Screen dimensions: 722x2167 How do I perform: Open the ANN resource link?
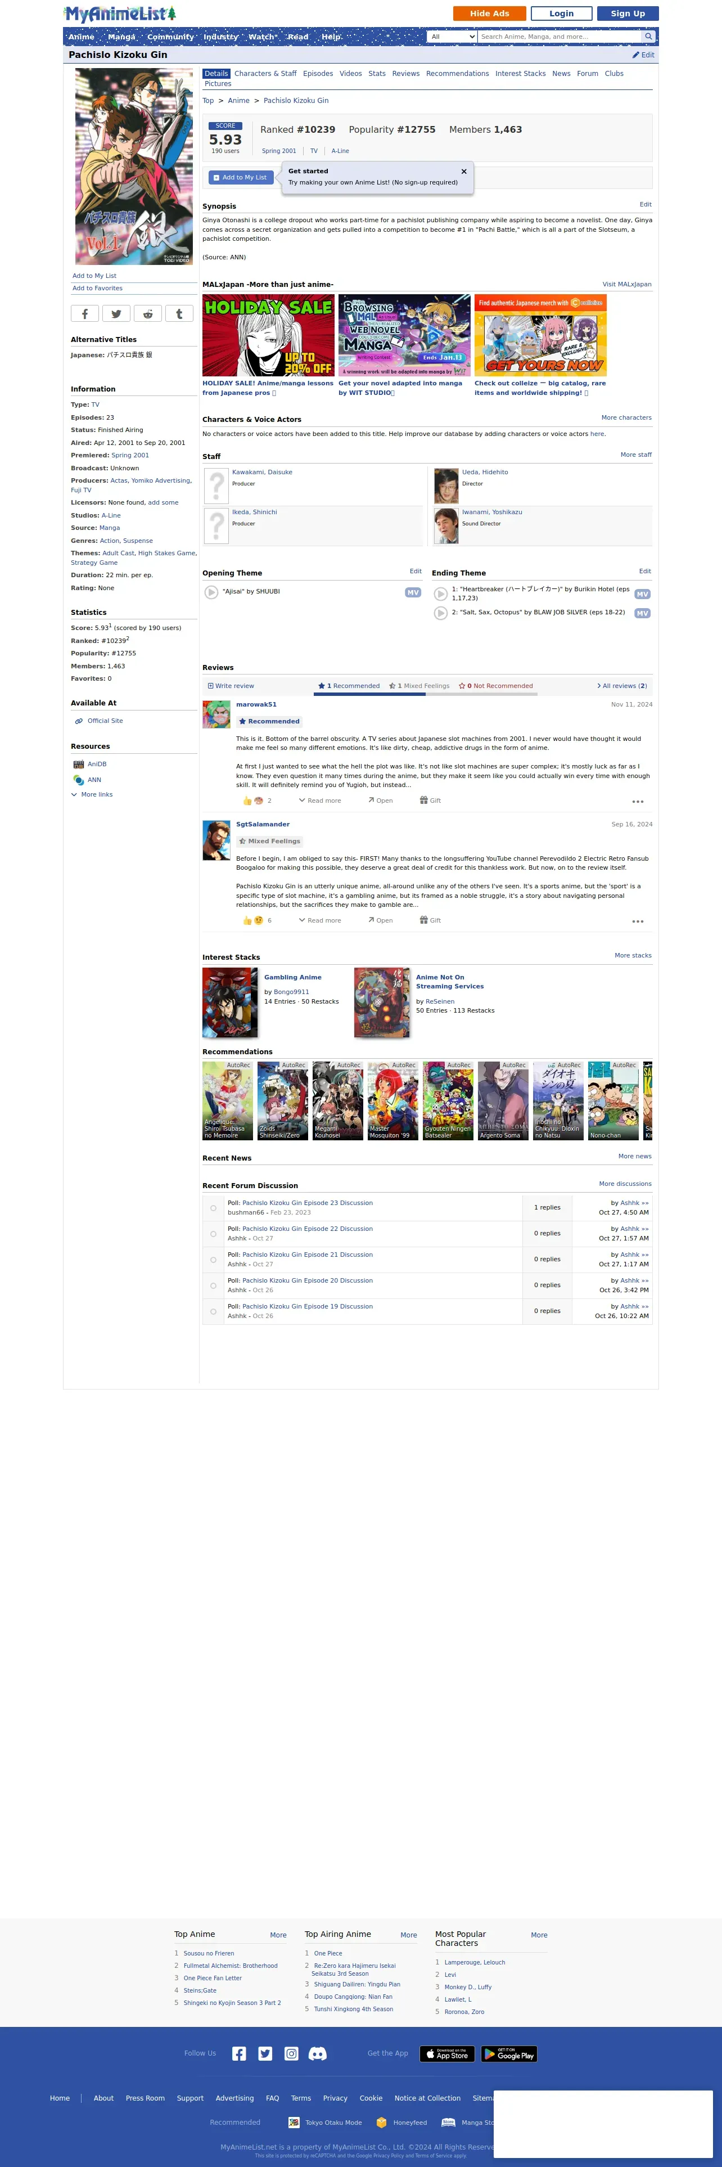(x=94, y=780)
